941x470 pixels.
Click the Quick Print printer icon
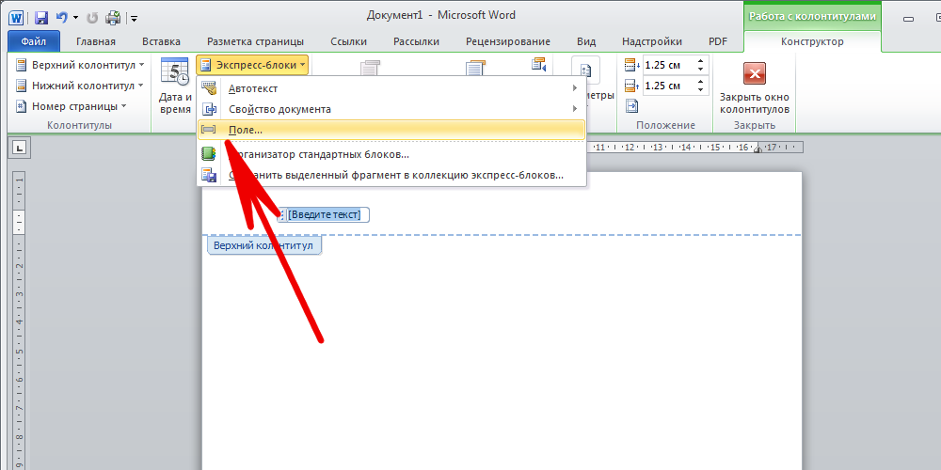click(x=113, y=17)
